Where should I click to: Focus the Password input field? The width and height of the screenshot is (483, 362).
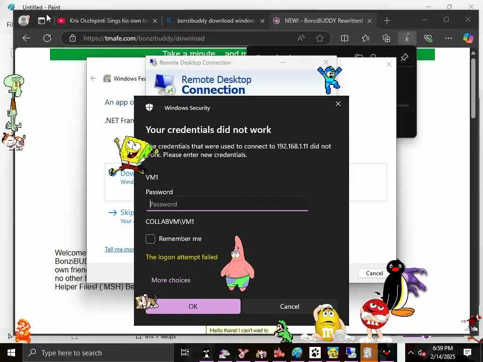[x=227, y=204]
